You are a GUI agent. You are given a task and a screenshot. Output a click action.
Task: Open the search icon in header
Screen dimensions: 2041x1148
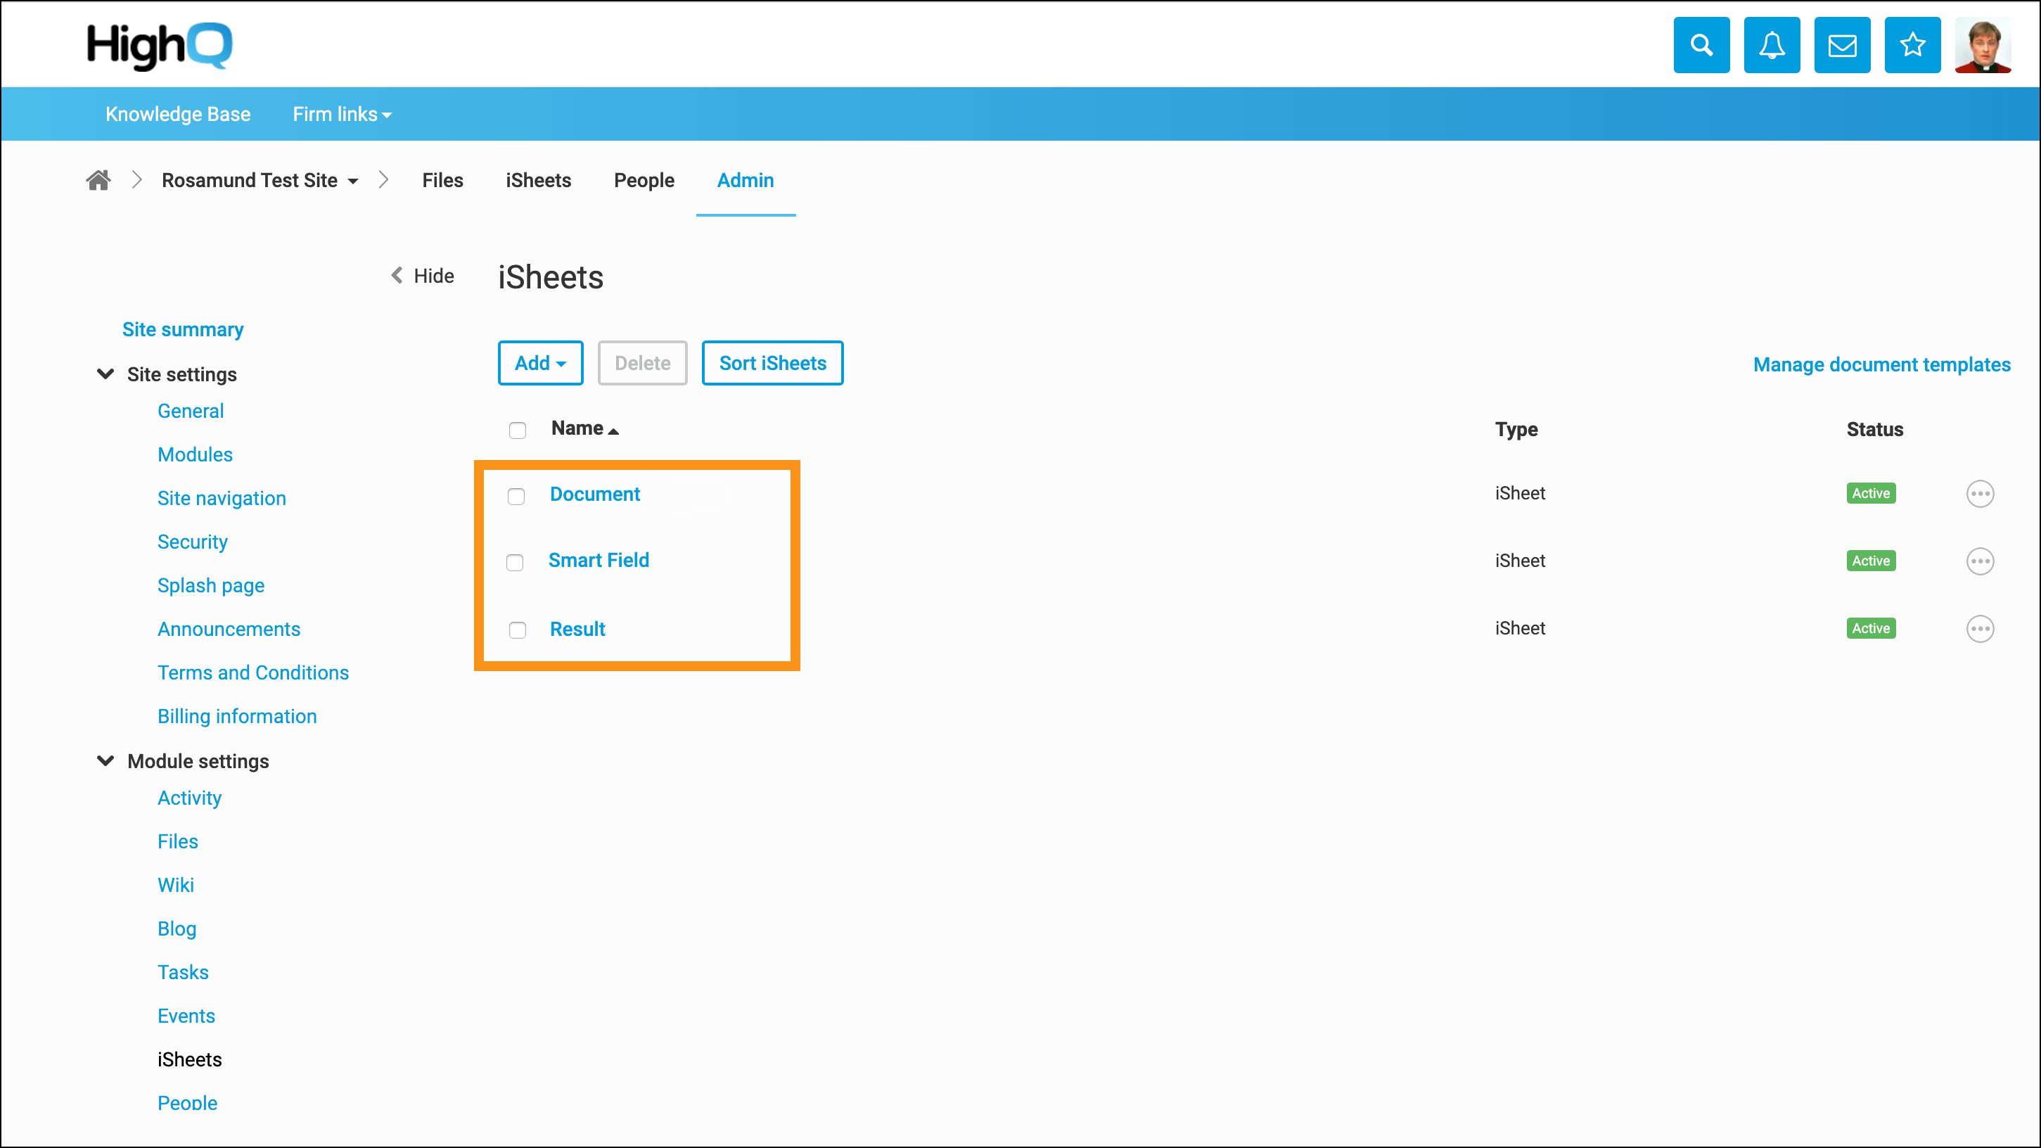coord(1701,45)
